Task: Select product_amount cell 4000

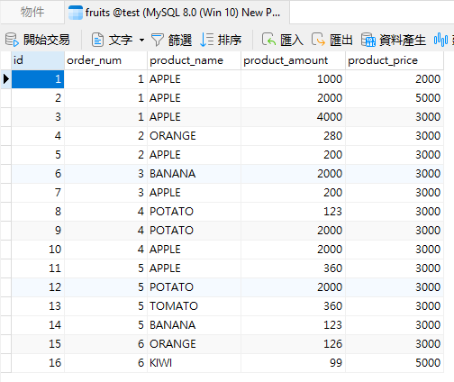Action: click(293, 117)
